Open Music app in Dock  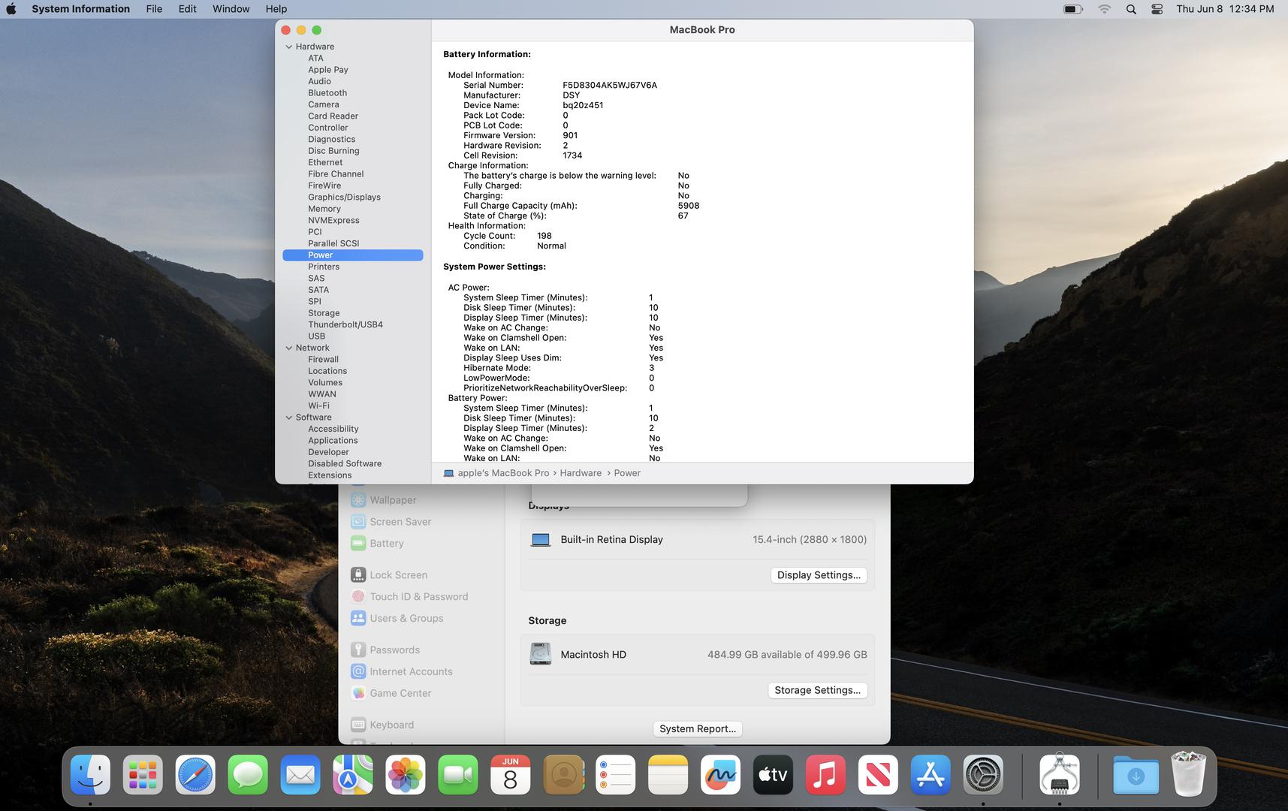825,775
